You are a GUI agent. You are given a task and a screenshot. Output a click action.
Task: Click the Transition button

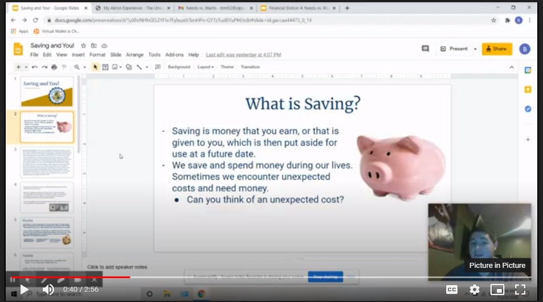click(250, 67)
